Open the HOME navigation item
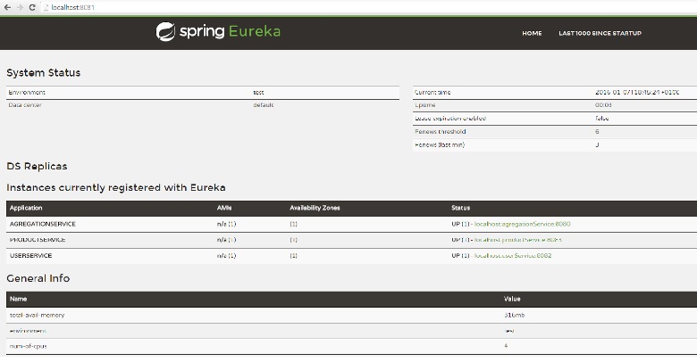Viewport: 697px width, 362px height. click(x=532, y=33)
